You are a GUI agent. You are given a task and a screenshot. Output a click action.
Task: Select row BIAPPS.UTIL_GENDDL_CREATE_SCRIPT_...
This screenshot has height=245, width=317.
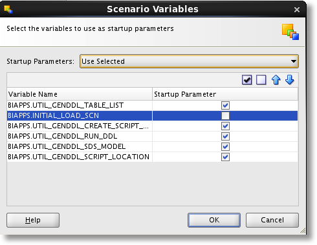click(152, 126)
